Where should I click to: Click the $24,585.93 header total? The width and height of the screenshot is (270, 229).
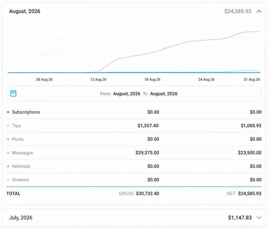[238, 11]
